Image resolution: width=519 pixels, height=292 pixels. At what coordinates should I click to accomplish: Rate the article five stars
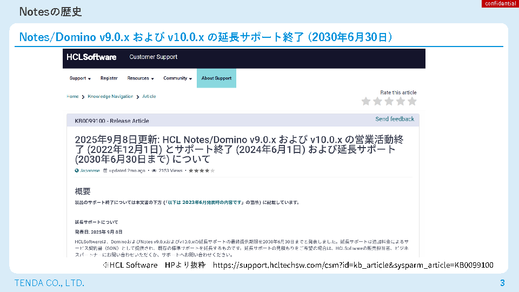click(412, 101)
